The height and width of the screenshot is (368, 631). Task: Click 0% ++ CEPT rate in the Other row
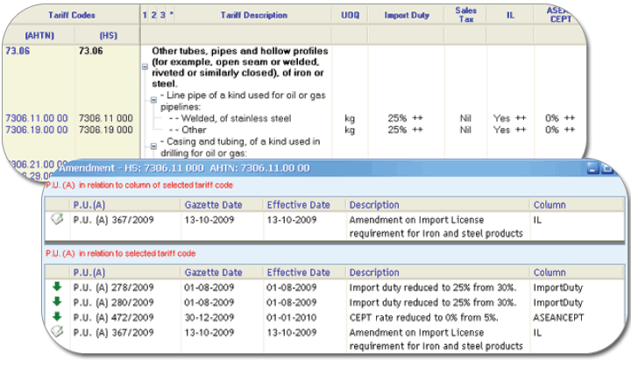[560, 130]
